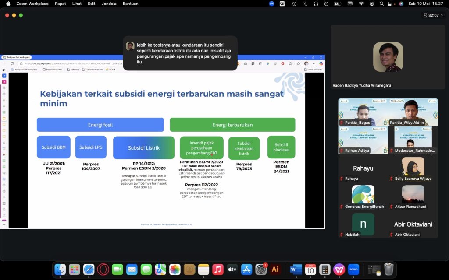This screenshot has width=449, height=280.
Task: Click the muted microphone icon beside Rahayu
Action: click(x=342, y=178)
